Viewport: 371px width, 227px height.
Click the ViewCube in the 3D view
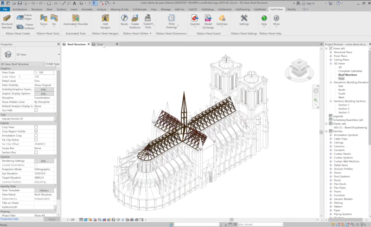300,68
